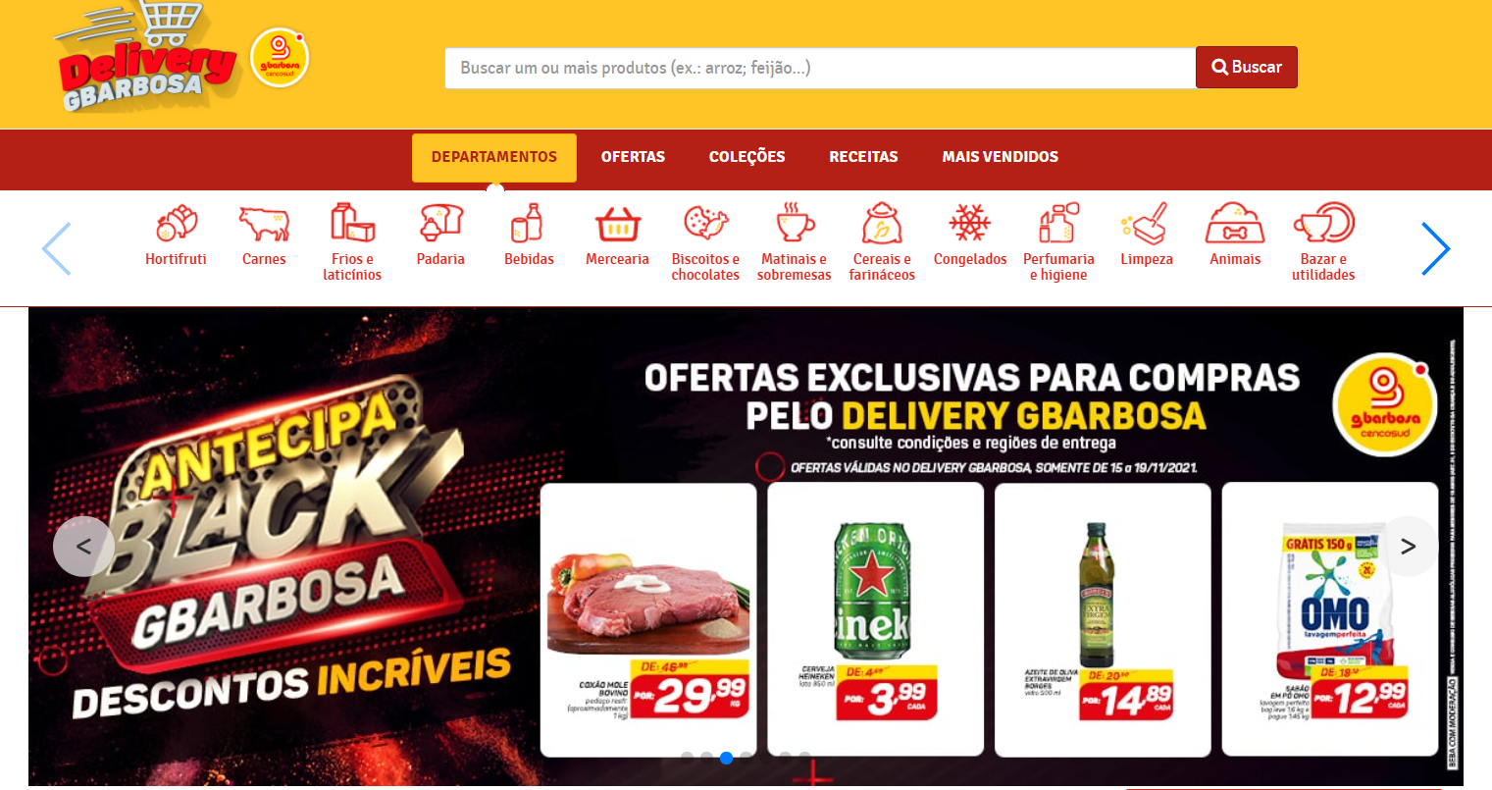Choose the Padaria bread icon
Viewport: 1492px width, 790px height.
[x=440, y=223]
